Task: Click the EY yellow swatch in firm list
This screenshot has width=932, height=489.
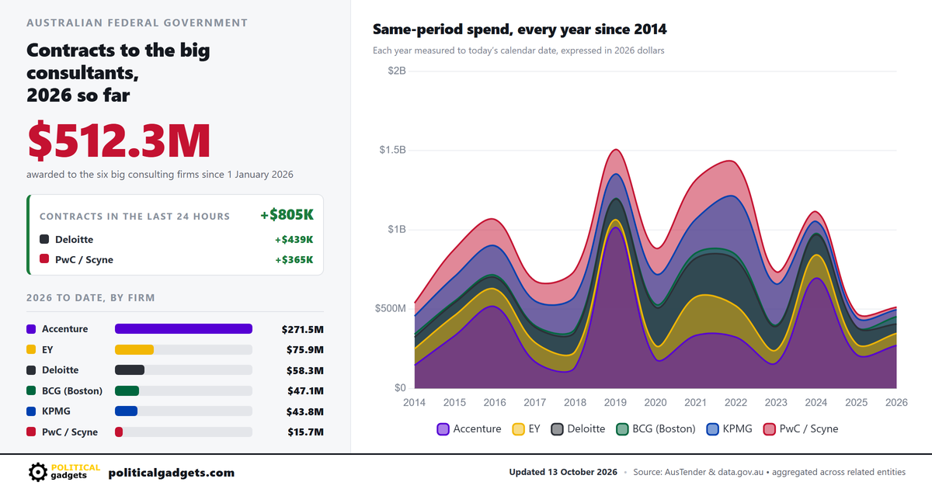Action: [x=31, y=349]
